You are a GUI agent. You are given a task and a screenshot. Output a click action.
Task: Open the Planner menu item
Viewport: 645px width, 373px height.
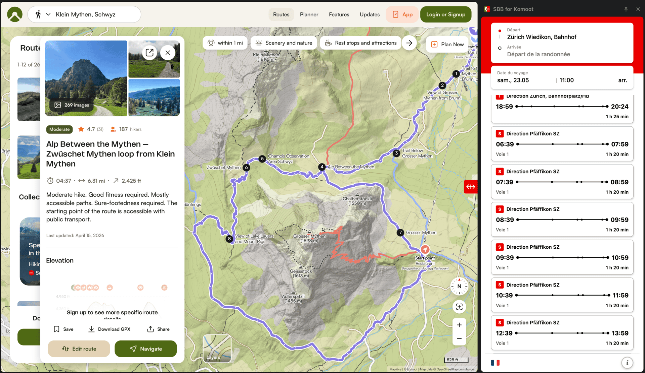[309, 14]
